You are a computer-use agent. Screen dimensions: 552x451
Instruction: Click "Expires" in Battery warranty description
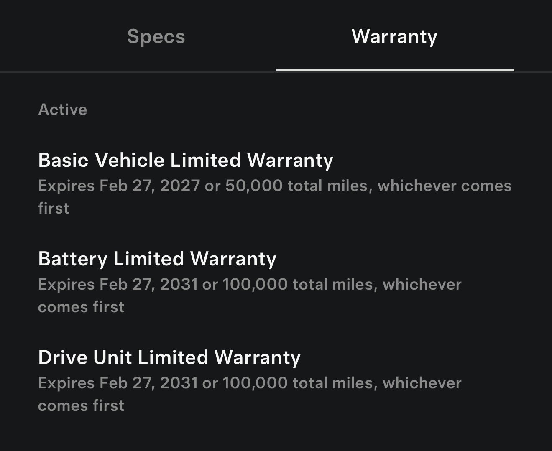coord(66,284)
